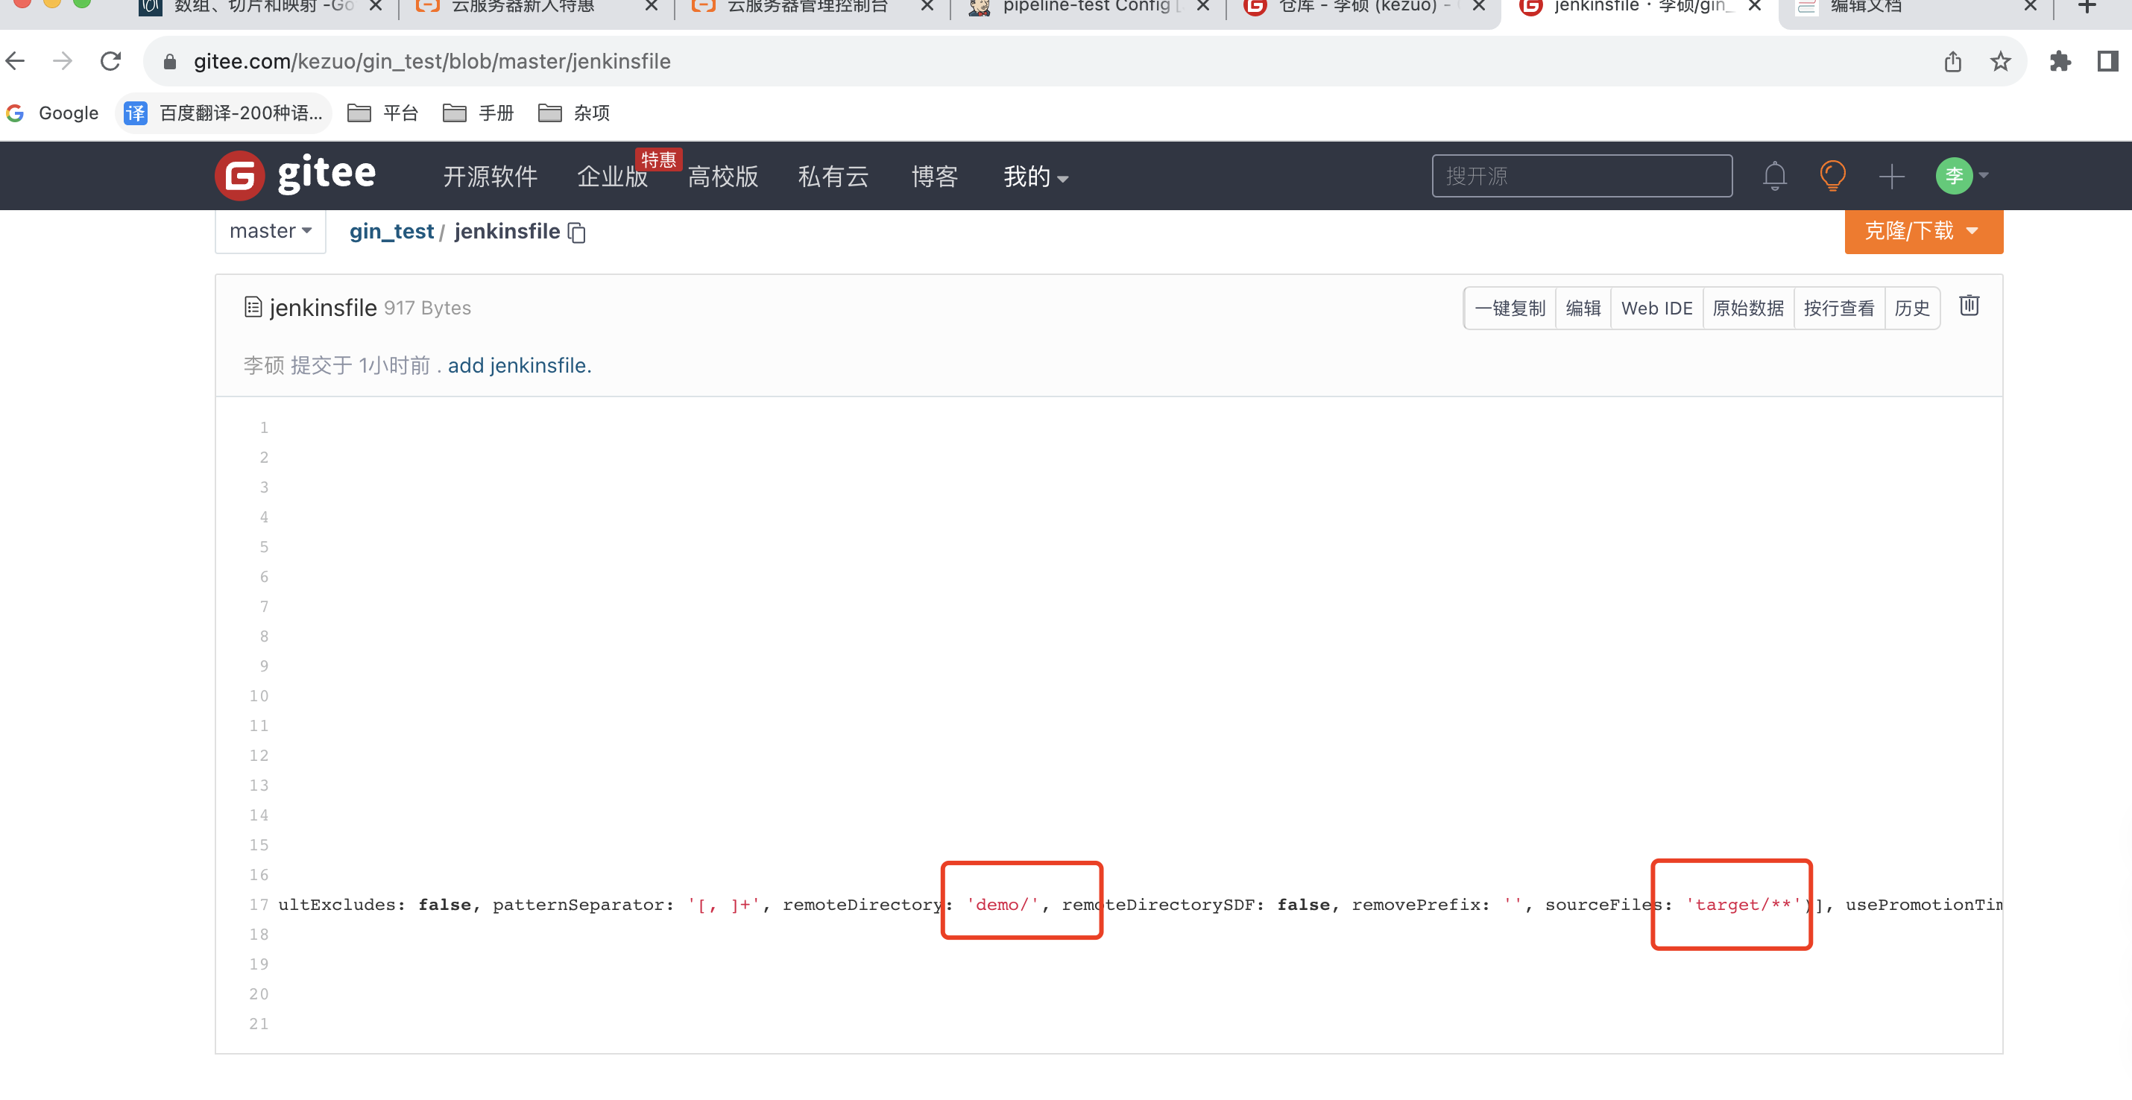Viewport: 2132px width, 1100px height.
Task: Expand the 克隆/下载 button
Action: tap(1923, 231)
